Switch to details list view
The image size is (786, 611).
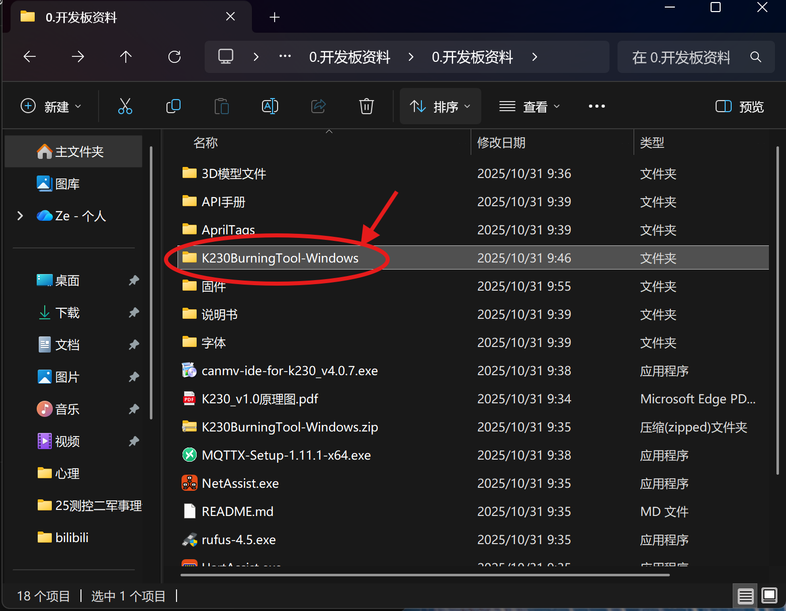745,596
